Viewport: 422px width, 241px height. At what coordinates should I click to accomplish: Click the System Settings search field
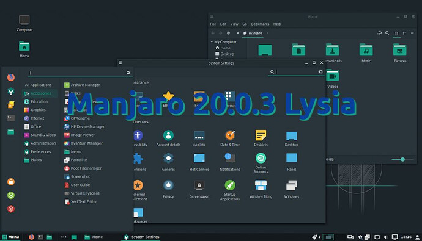296,71
